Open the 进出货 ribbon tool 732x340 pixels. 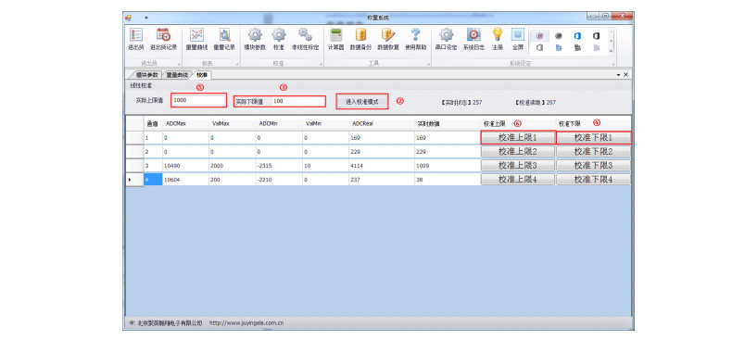[x=136, y=39]
